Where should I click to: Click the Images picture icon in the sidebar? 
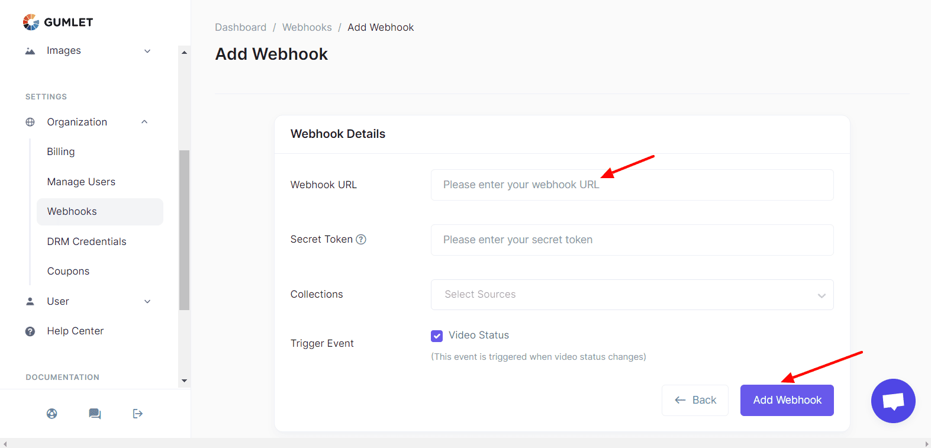pyautogui.click(x=30, y=51)
